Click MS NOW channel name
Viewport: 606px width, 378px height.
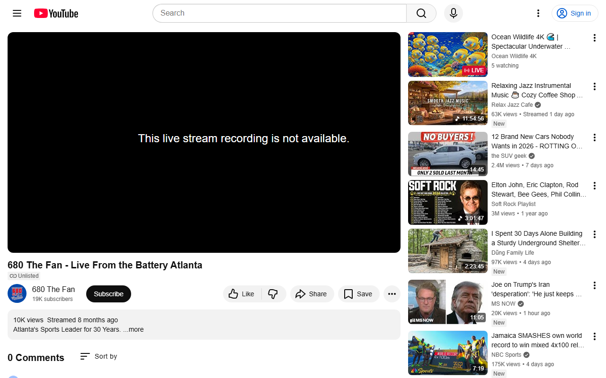point(503,304)
